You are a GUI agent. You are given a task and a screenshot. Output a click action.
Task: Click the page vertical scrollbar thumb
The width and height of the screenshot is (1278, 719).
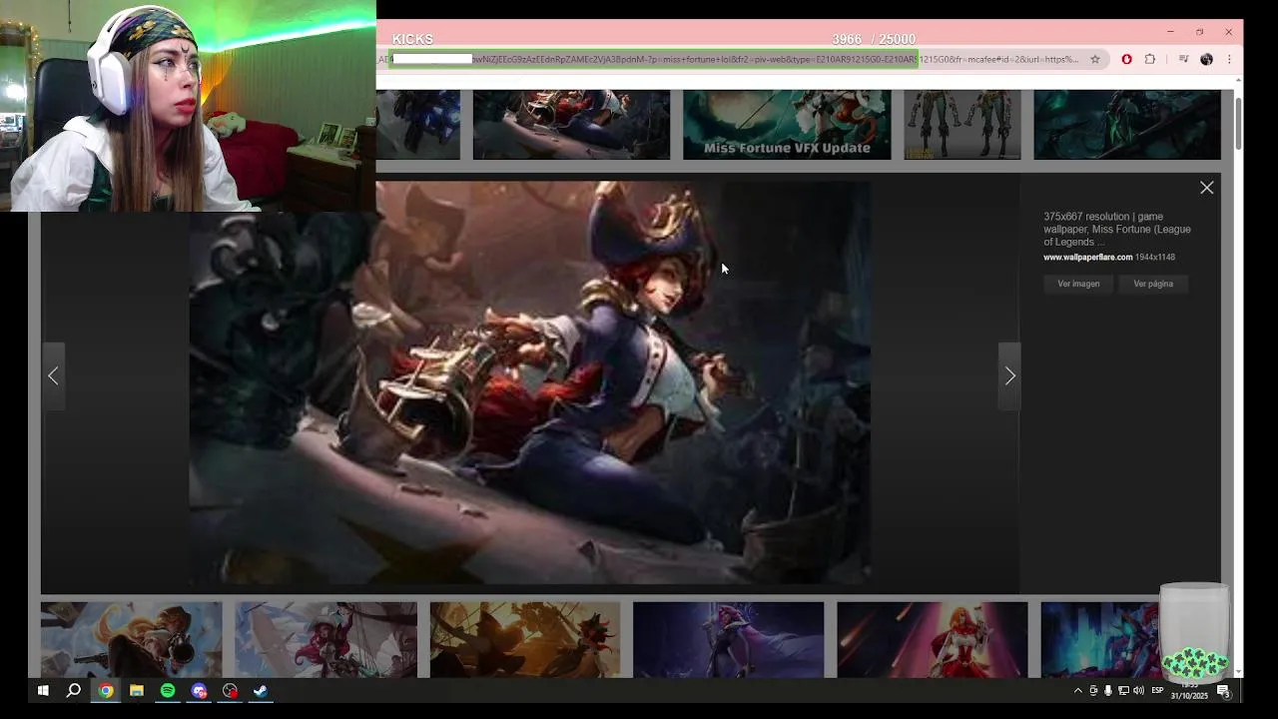1238,123
